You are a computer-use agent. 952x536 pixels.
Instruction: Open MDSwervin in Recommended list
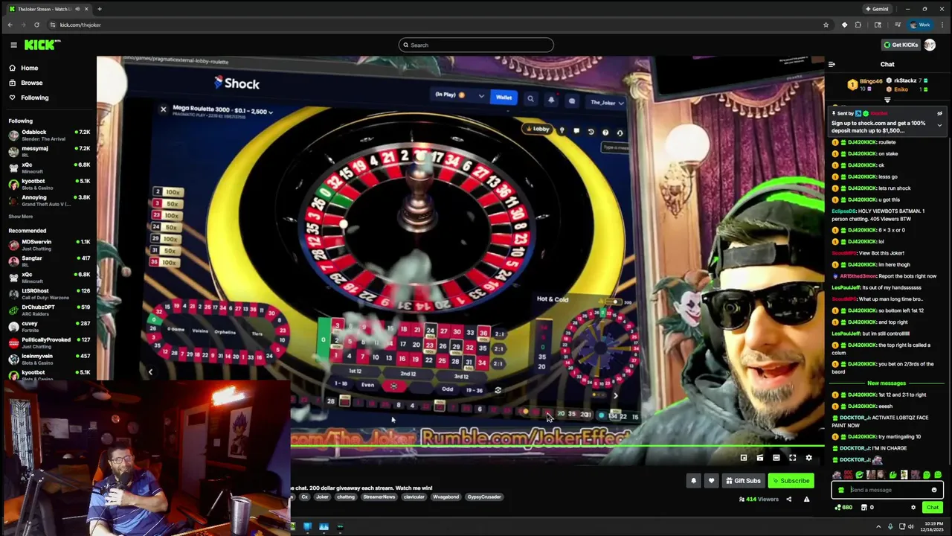point(49,244)
